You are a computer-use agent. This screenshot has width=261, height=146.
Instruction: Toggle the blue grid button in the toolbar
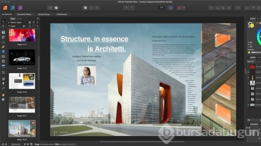(171, 8)
